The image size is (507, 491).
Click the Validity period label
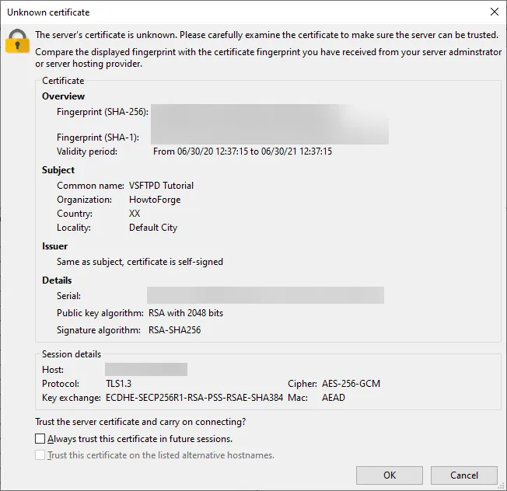click(87, 151)
